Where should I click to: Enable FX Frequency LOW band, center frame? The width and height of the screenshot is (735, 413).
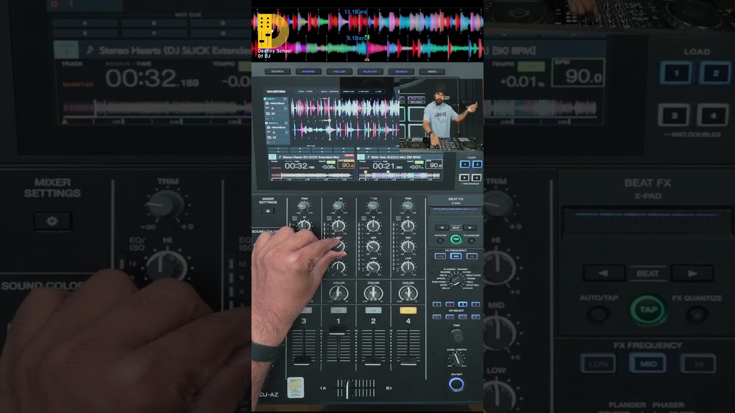(441, 256)
